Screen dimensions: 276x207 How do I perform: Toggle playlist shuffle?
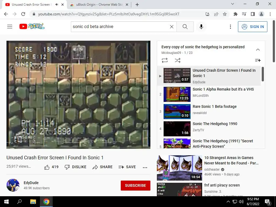(177, 60)
